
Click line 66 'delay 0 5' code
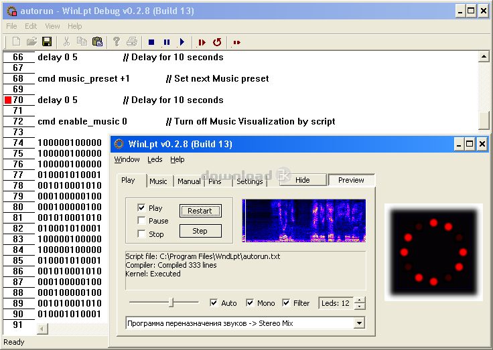click(x=57, y=57)
